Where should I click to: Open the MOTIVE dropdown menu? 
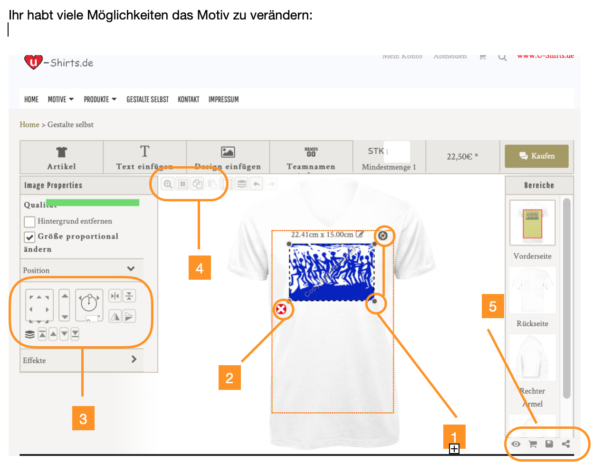coord(61,99)
